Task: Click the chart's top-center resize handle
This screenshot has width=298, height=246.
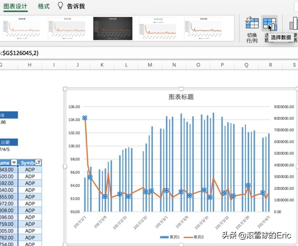Action: coord(181,89)
